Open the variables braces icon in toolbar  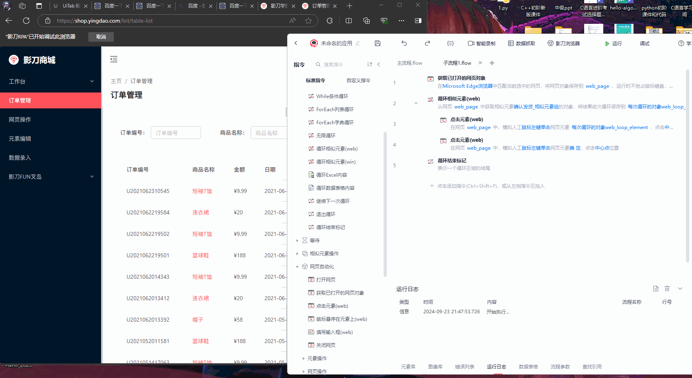pos(450,43)
